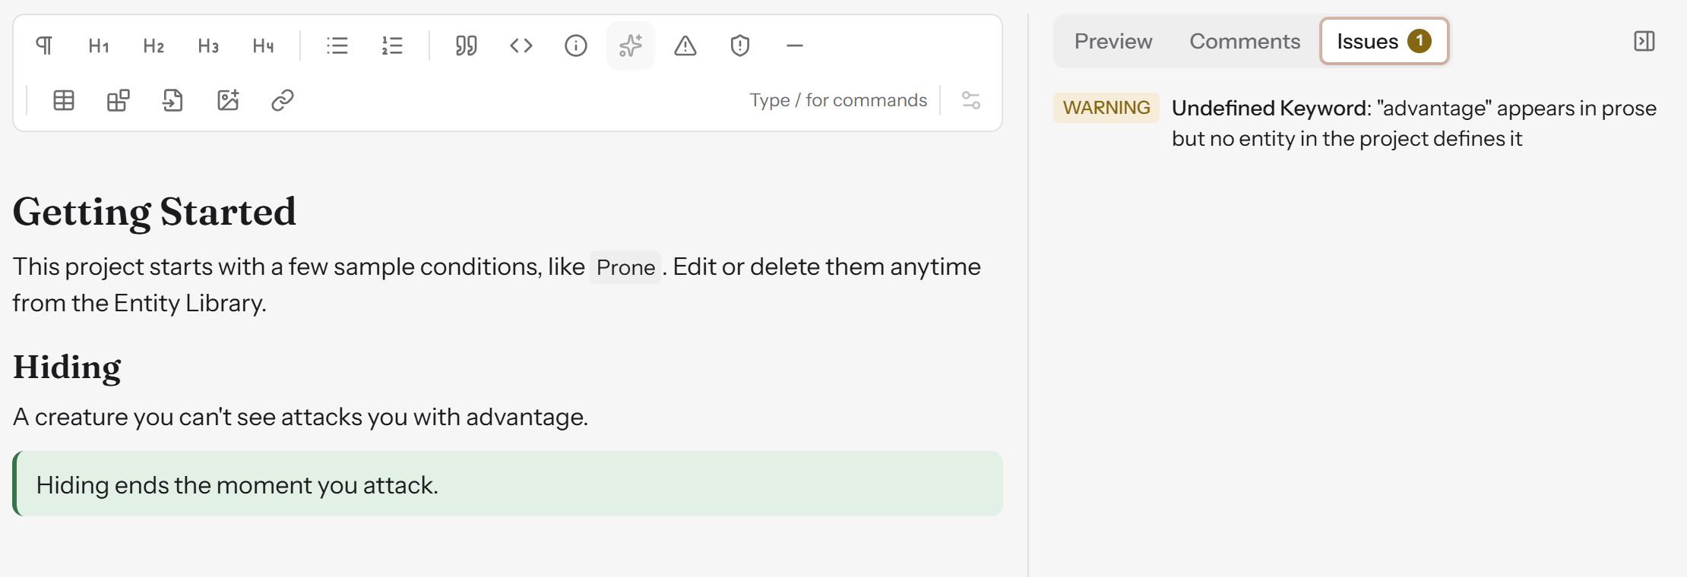Click the Undefined Keyword warning message
The width and height of the screenshot is (1687, 577).
(1414, 123)
